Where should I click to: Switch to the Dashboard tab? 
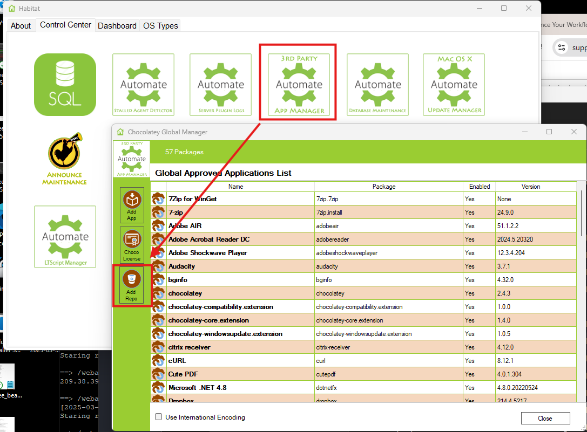click(117, 25)
